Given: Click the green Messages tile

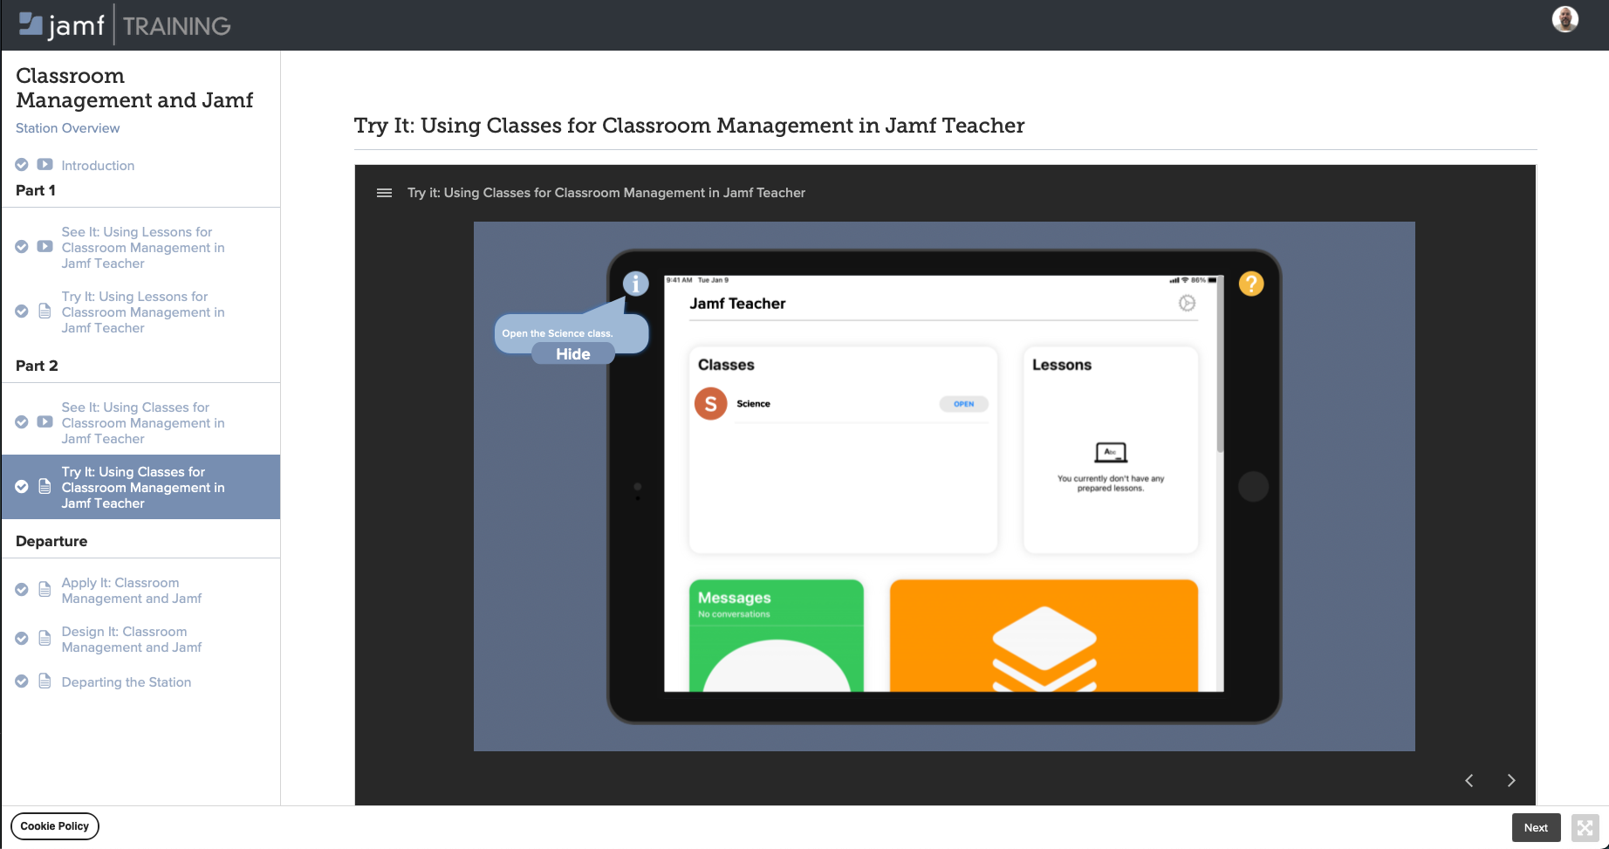Looking at the screenshot, I should click(x=776, y=636).
